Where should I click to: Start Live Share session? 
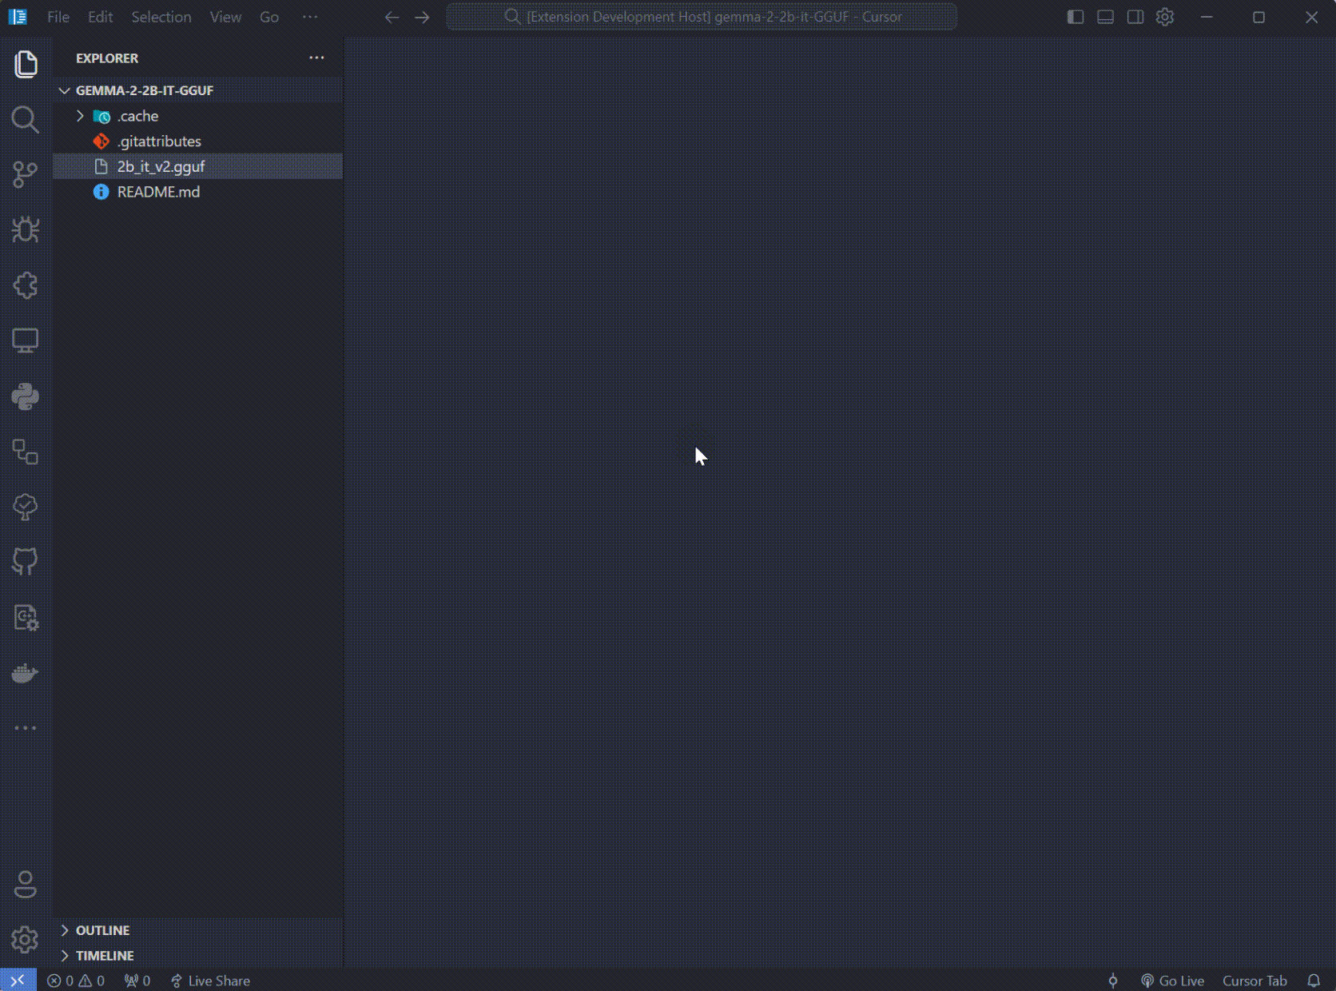[x=211, y=981]
